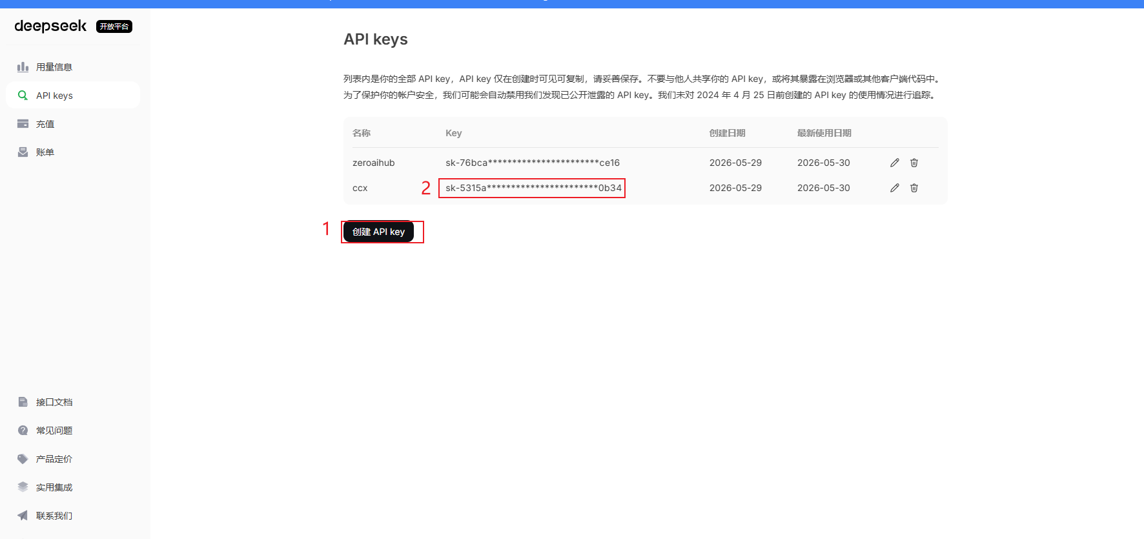Select API keys in the sidebar
The width and height of the screenshot is (1144, 539).
tap(72, 96)
